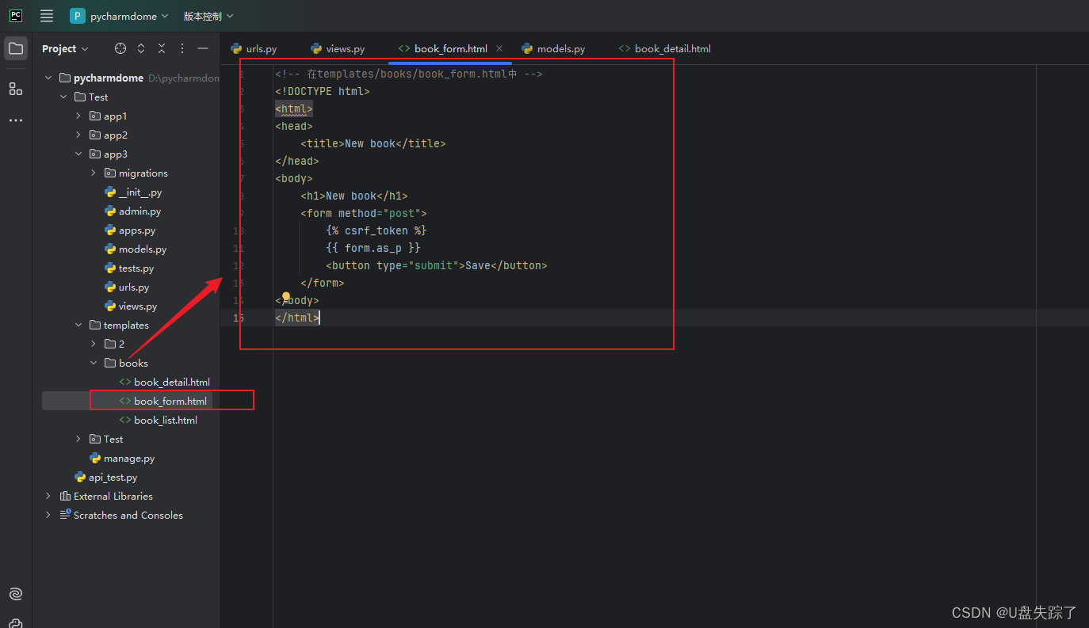Collapse all nodes with the collapse icon
The image size is (1089, 628).
[161, 48]
